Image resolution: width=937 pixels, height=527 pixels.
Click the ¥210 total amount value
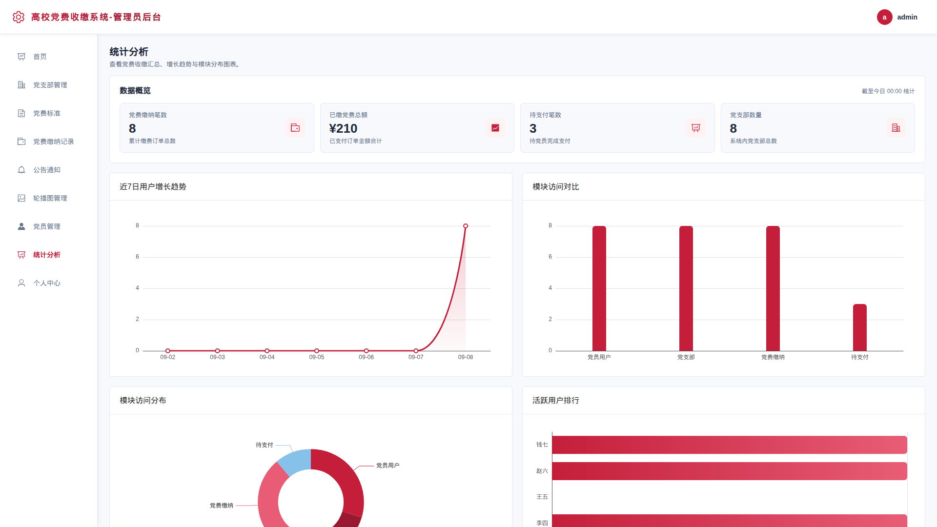(344, 128)
